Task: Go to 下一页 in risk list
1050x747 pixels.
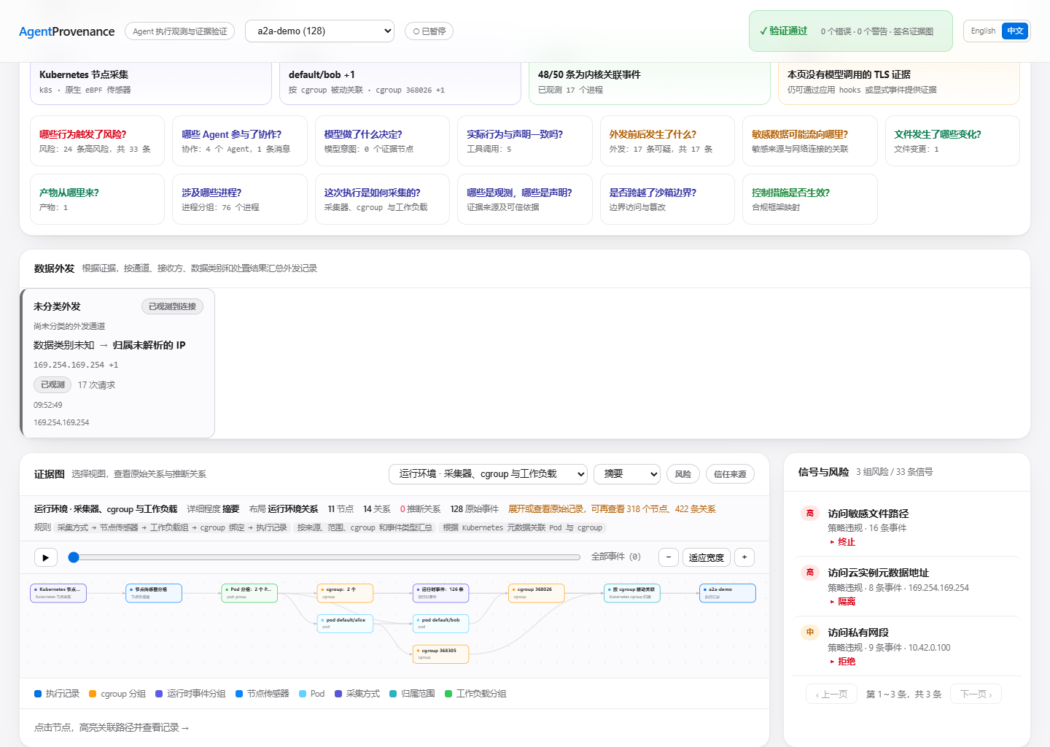Action: 976,694
